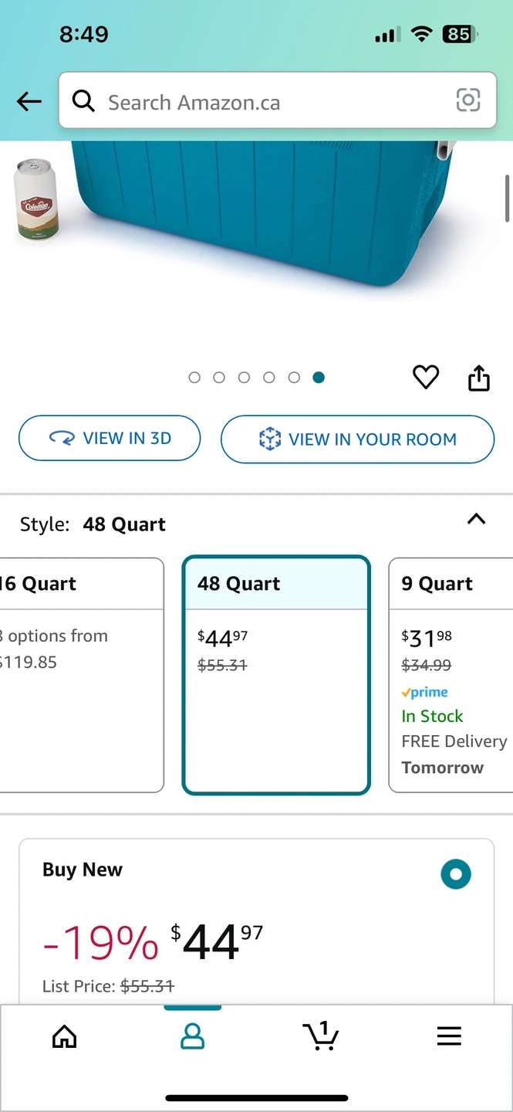Open hamburger menu icon
Viewport: 513px width, 1112px height.
point(449,1036)
